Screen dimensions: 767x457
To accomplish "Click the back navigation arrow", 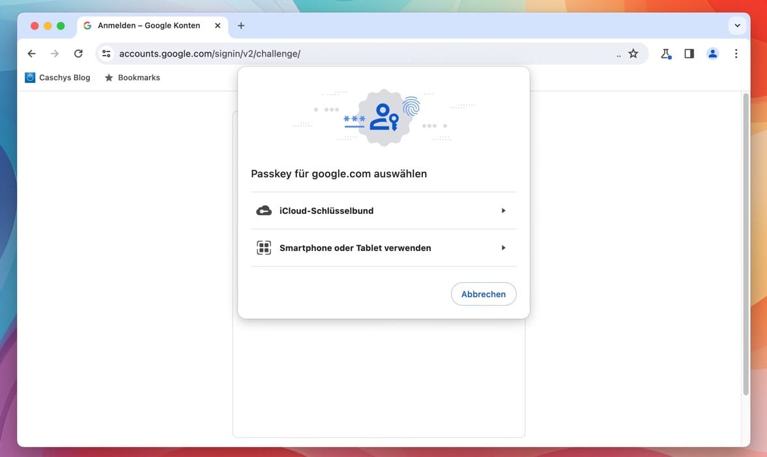I will click(31, 53).
